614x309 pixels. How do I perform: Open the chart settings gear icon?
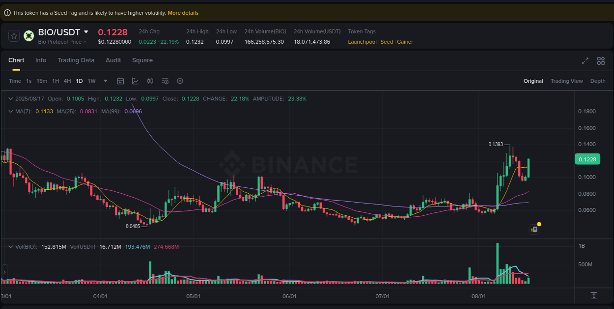click(x=180, y=80)
